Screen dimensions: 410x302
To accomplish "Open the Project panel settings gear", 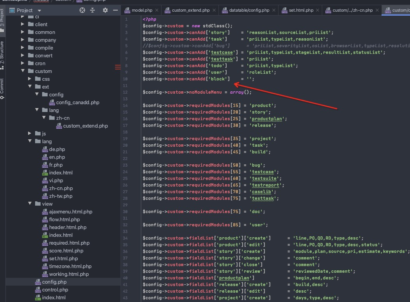I will point(105,11).
